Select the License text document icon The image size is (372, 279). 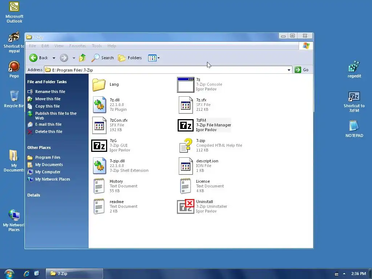coord(185,186)
